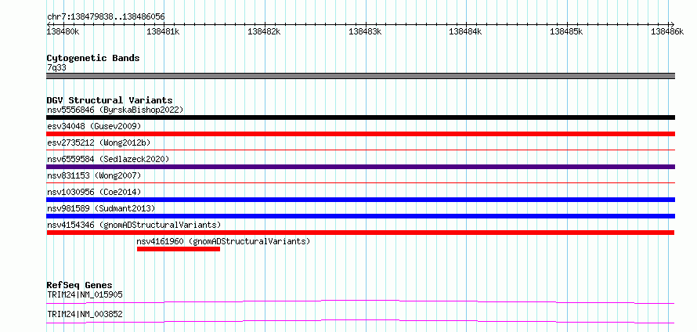Click the gray 7q33 cytogenetic band bar

(360, 76)
